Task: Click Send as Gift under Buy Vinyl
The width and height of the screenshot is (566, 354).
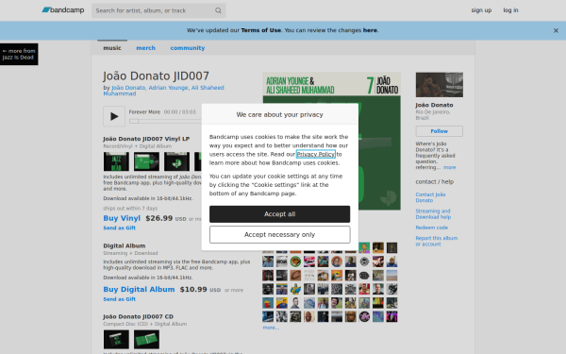Action: coord(120,228)
